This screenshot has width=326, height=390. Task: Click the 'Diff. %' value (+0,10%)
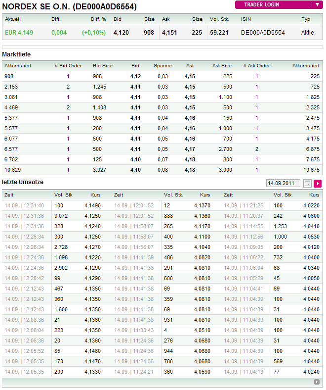tap(94, 33)
